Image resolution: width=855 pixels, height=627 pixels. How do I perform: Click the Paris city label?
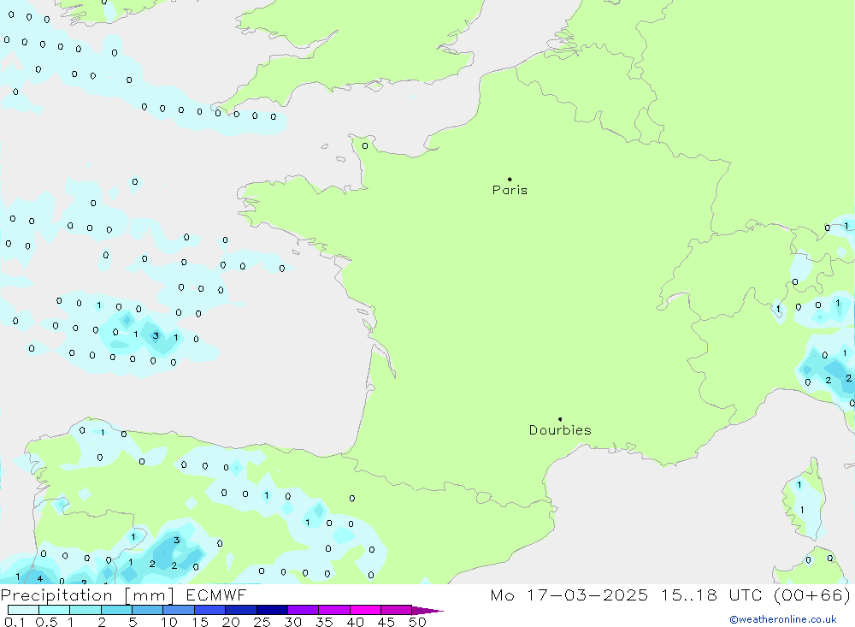pyautogui.click(x=510, y=190)
